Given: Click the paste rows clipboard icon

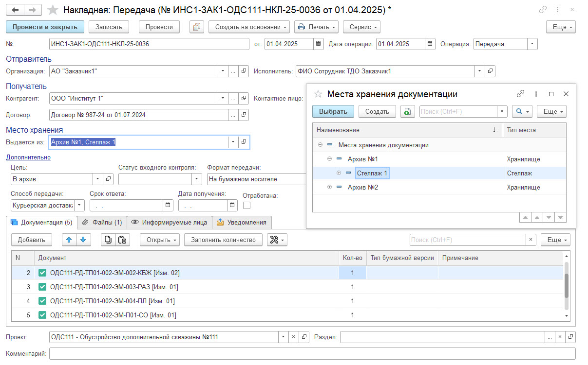Looking at the screenshot, I should coord(122,240).
